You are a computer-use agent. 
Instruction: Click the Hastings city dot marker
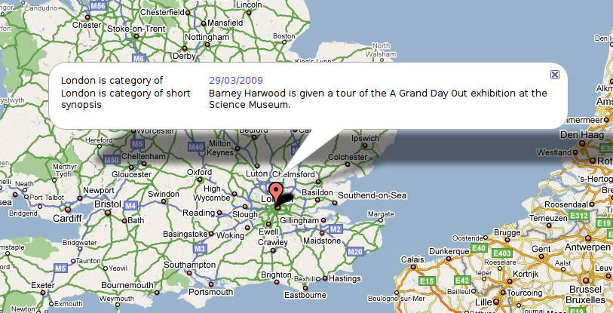click(324, 278)
